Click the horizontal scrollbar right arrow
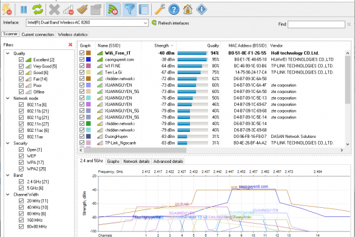 click(x=342, y=150)
